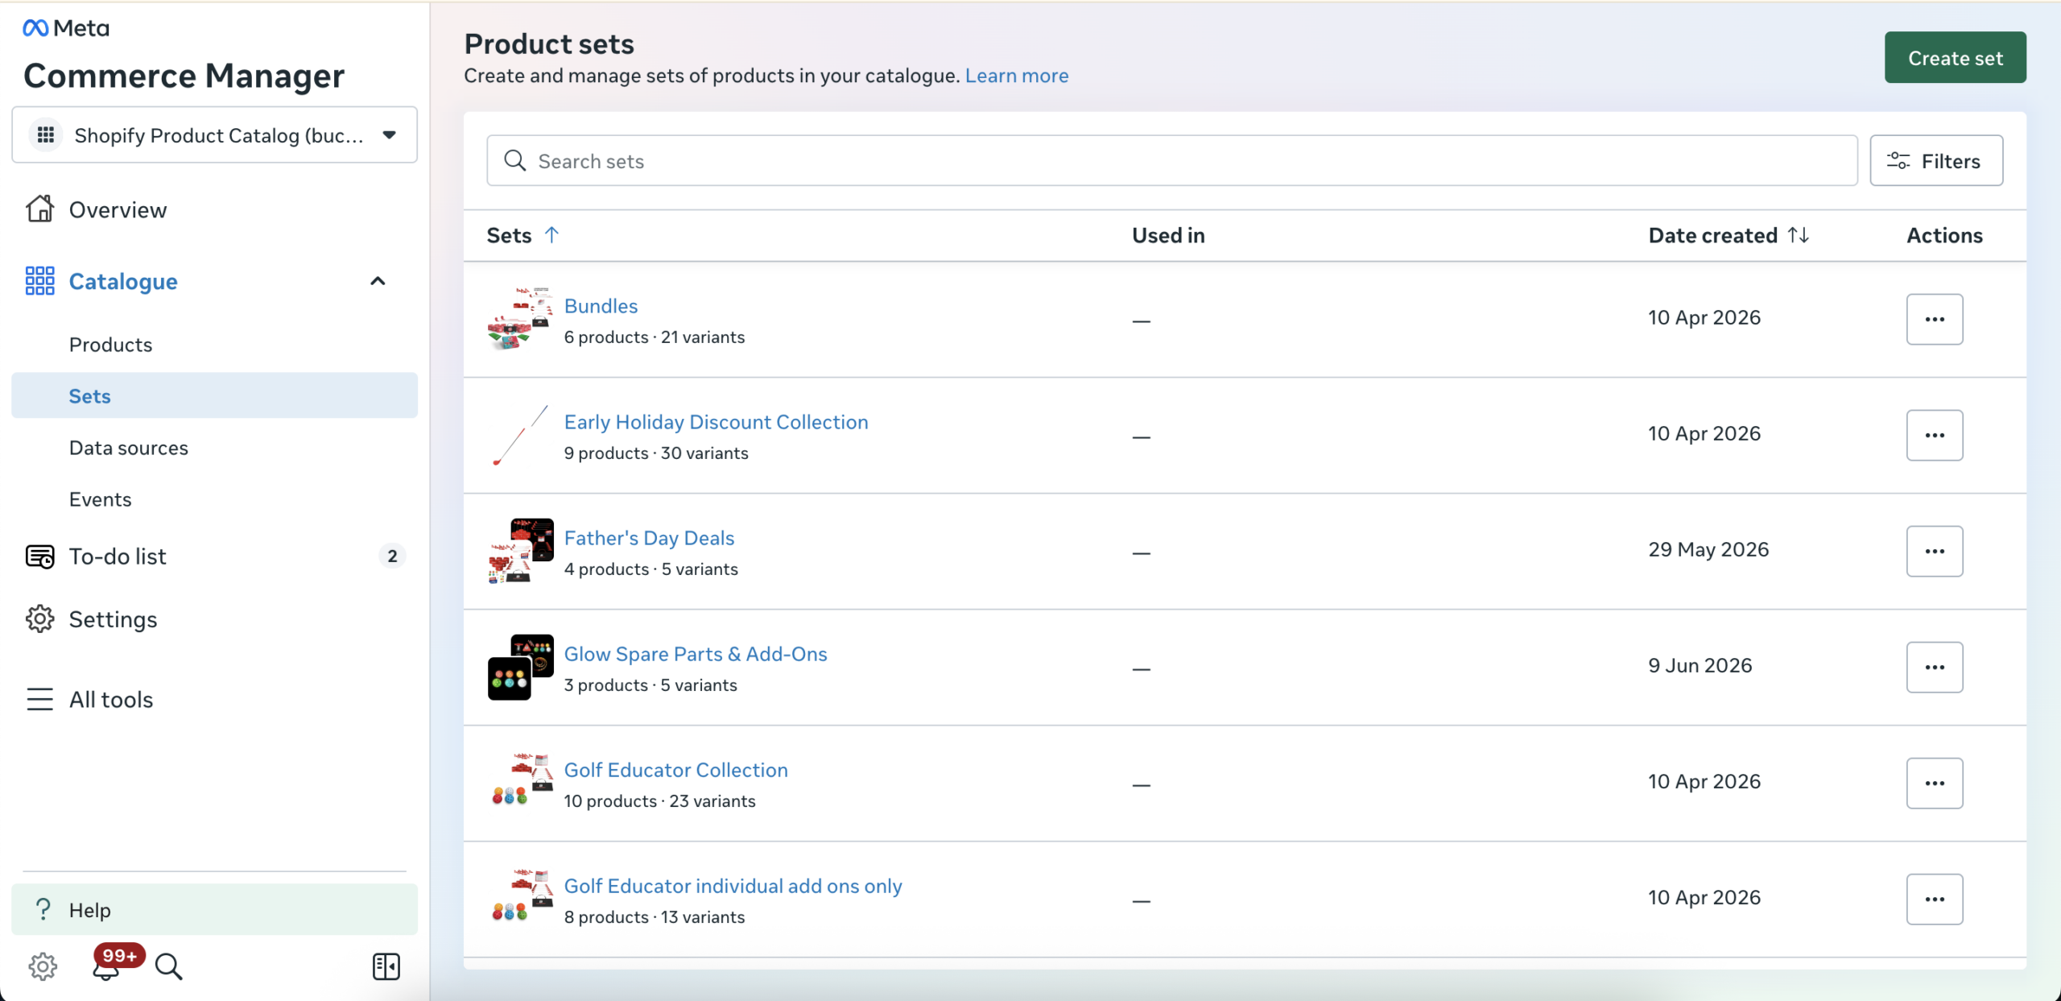Click the Glow Spare Parts & Add-Ons thumbnail
This screenshot has height=1001, width=2061.
pos(520,668)
